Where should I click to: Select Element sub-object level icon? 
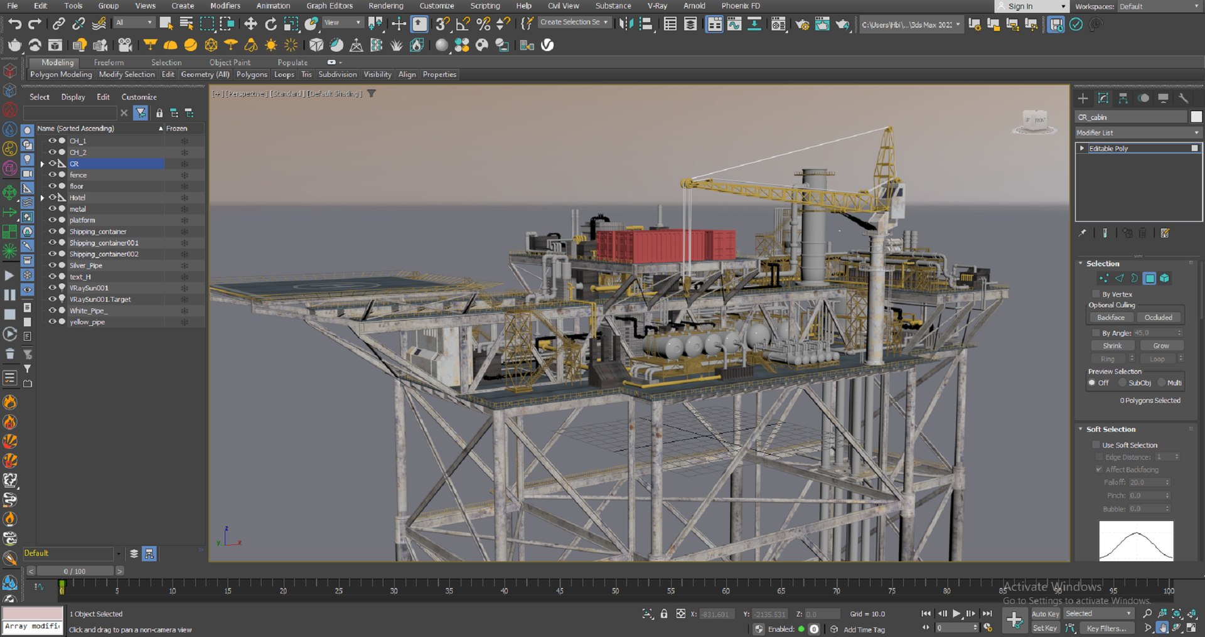pos(1165,279)
